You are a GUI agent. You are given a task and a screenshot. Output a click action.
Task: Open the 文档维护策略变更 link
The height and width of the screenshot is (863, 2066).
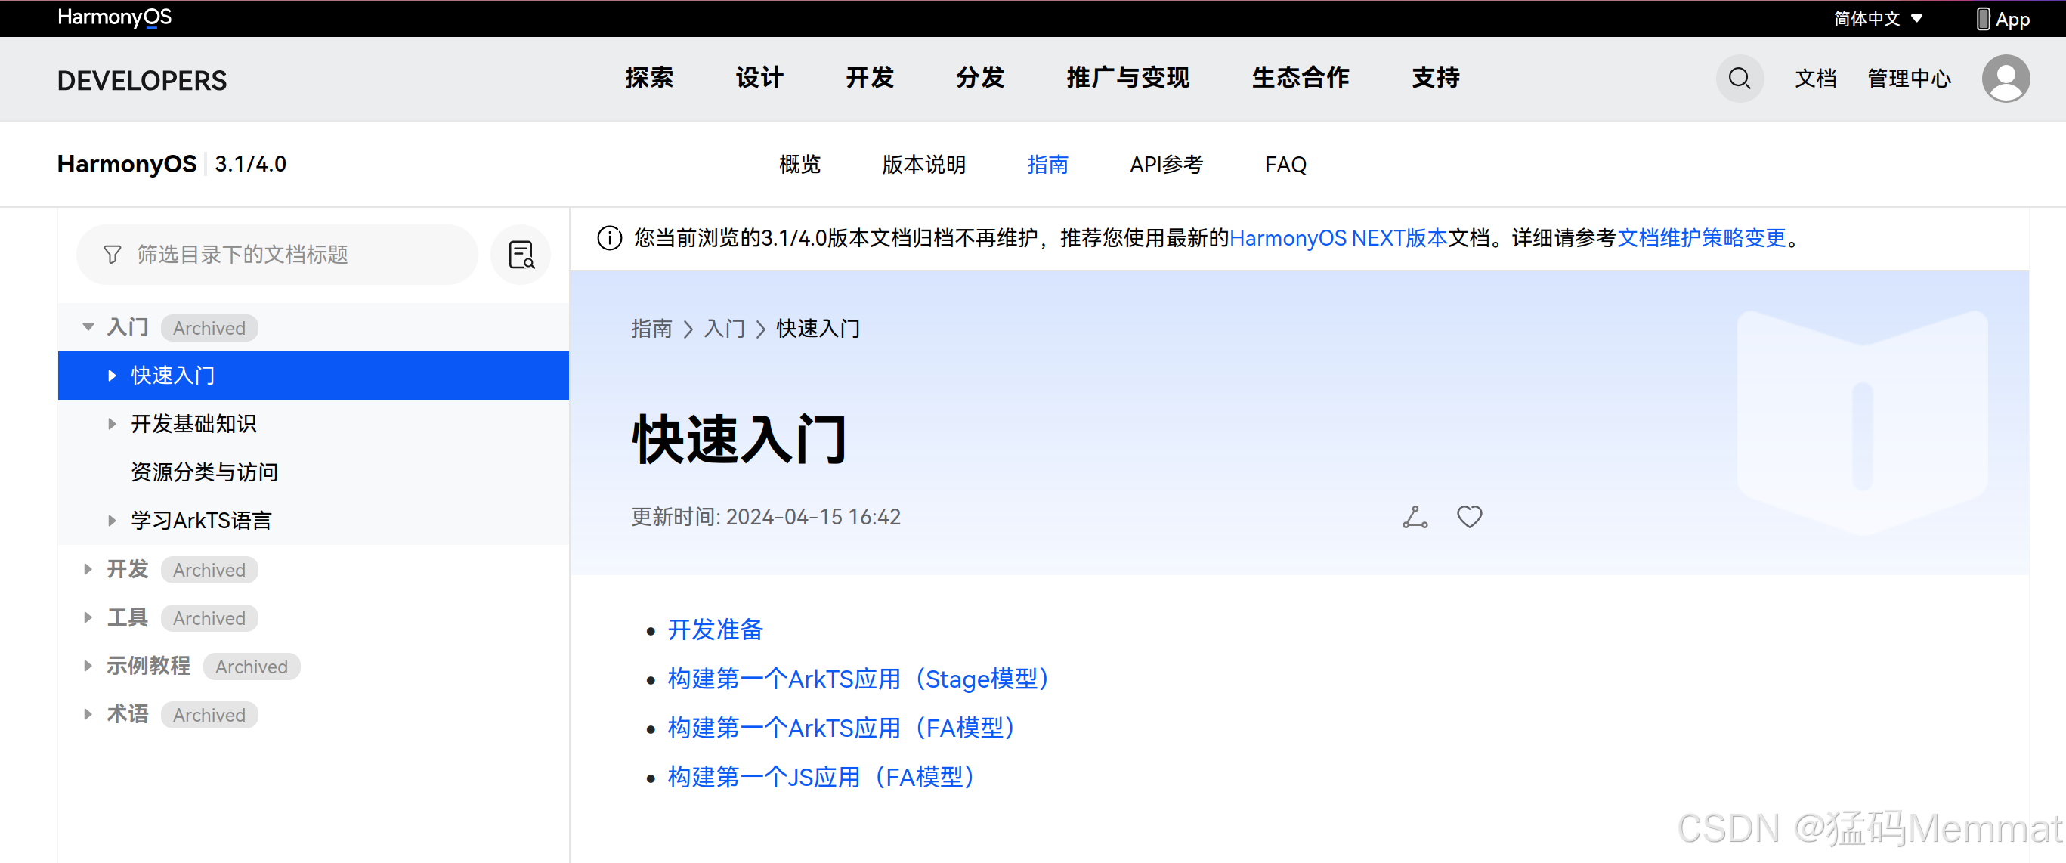click(1702, 238)
